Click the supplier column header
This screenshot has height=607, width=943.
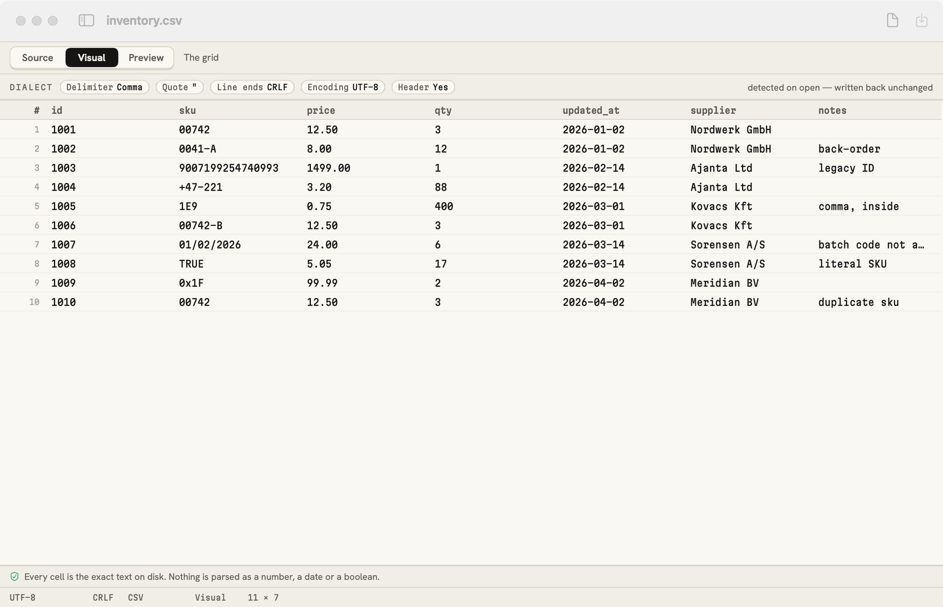click(x=713, y=111)
